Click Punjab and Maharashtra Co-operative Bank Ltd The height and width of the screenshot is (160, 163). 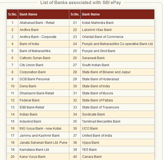[x=117, y=44]
